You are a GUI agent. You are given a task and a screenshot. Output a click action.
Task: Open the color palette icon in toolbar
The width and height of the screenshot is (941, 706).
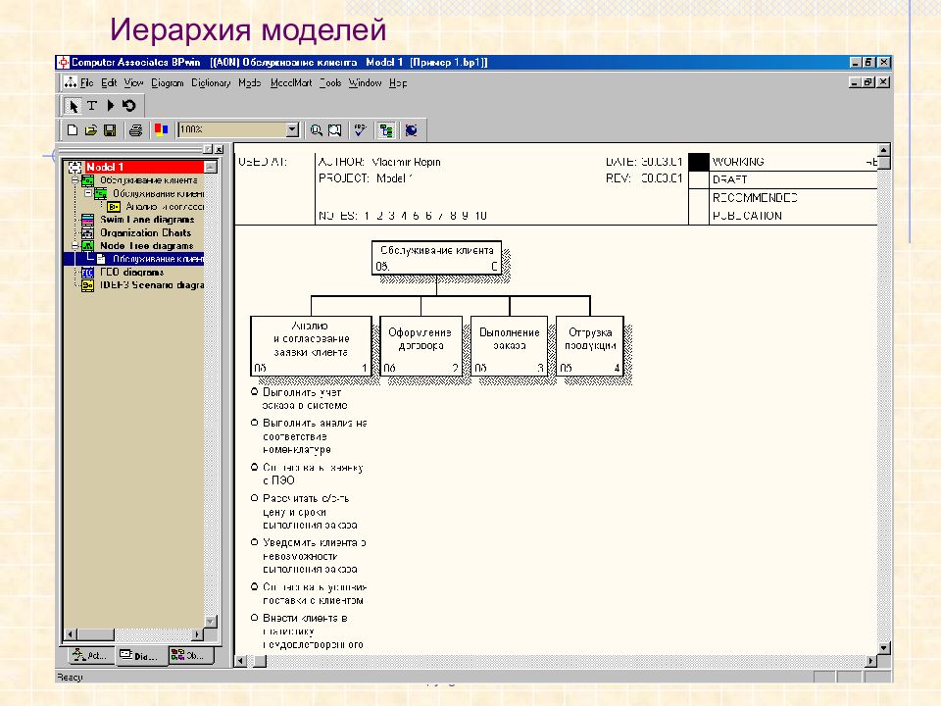coord(161,129)
